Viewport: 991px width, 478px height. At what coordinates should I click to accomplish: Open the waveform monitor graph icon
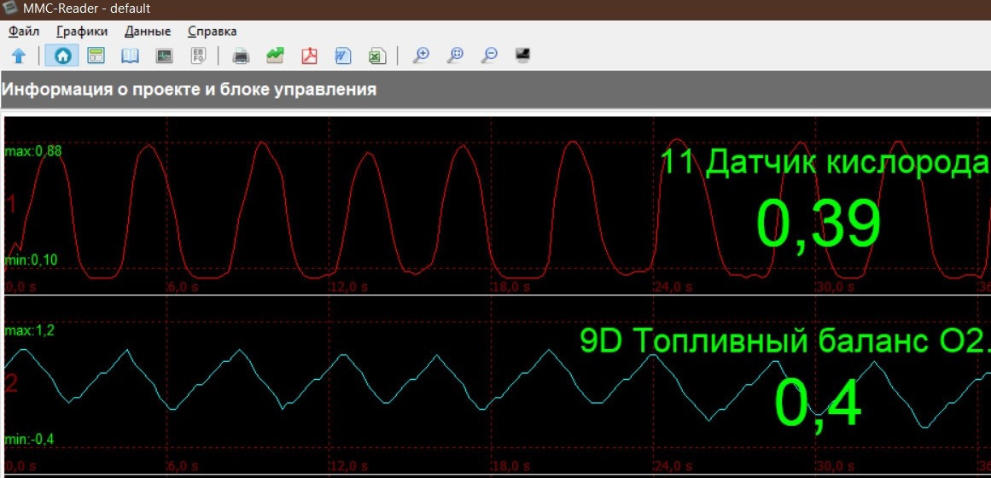click(165, 55)
